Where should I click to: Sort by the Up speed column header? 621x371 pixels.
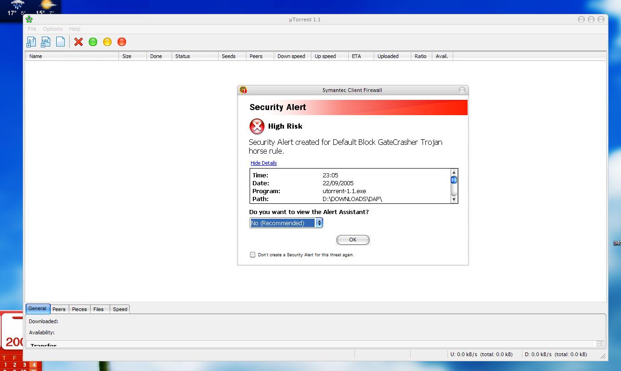tap(330, 56)
